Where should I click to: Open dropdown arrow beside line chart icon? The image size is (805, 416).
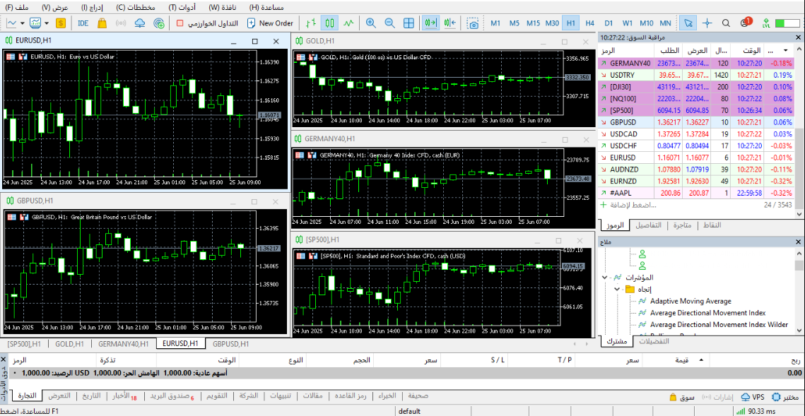22,23
